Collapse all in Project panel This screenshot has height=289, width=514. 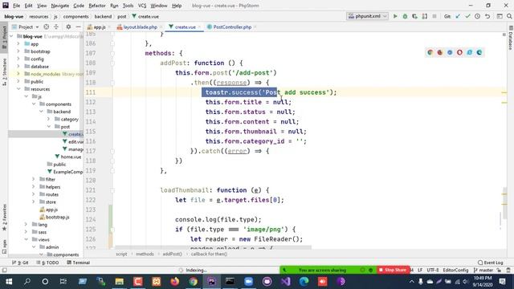click(x=56, y=26)
